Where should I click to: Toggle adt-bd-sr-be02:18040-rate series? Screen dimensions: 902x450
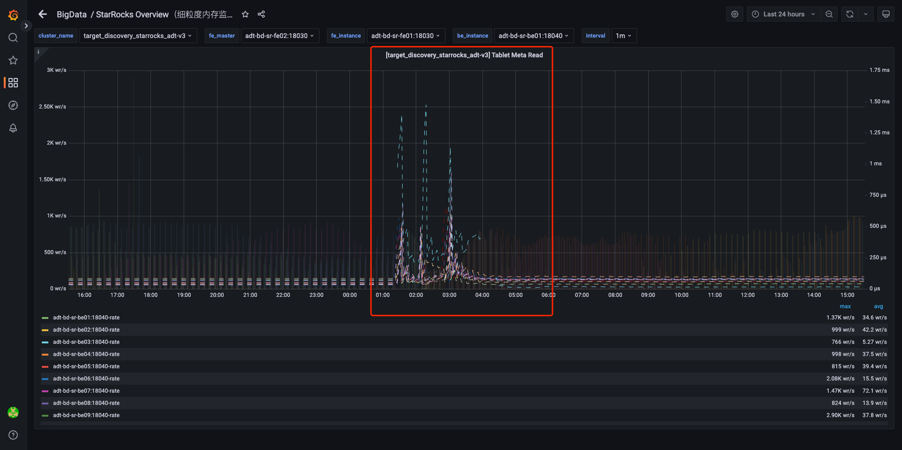[x=86, y=330]
